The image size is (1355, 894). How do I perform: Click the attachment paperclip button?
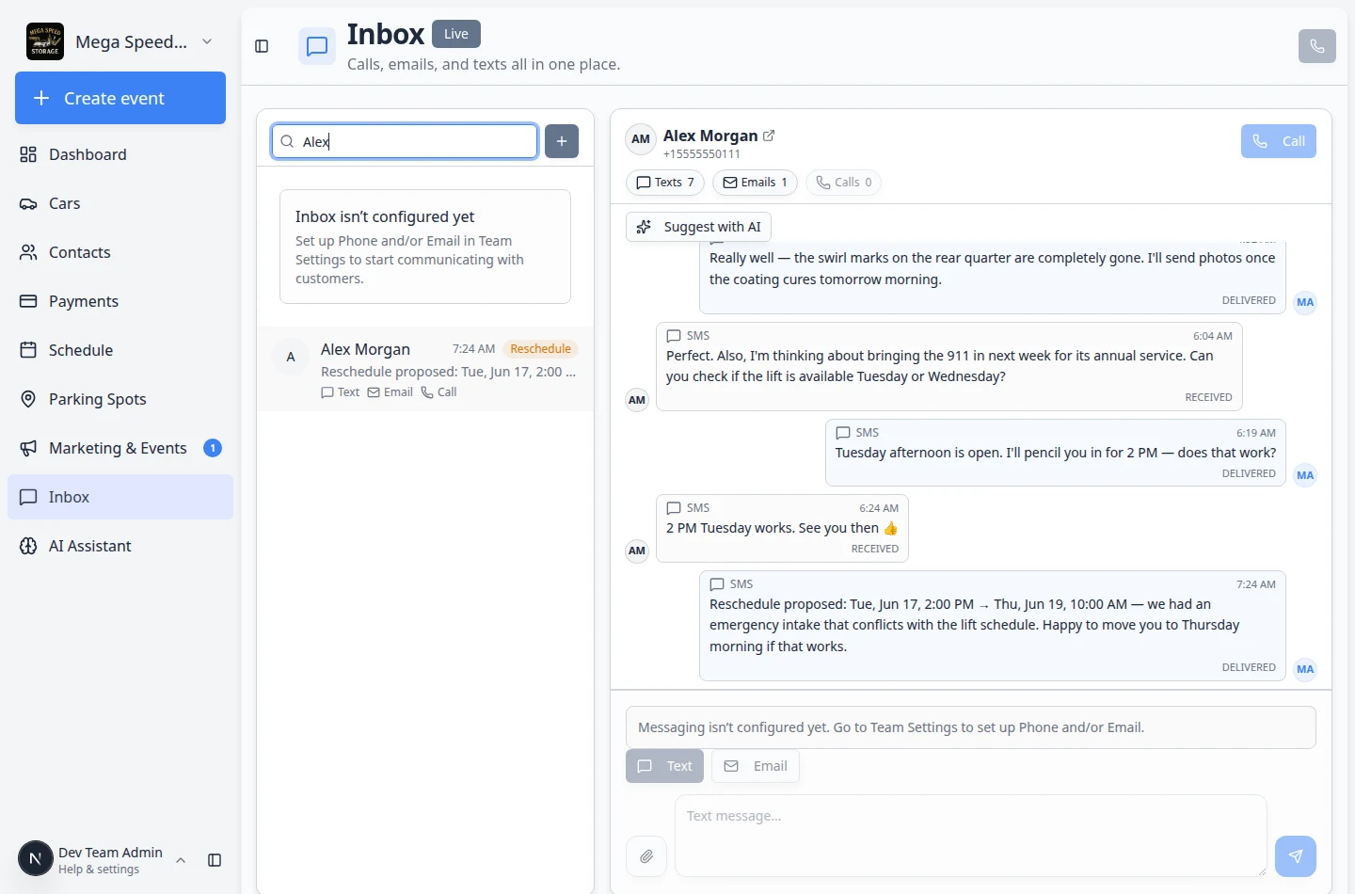[x=646, y=856]
